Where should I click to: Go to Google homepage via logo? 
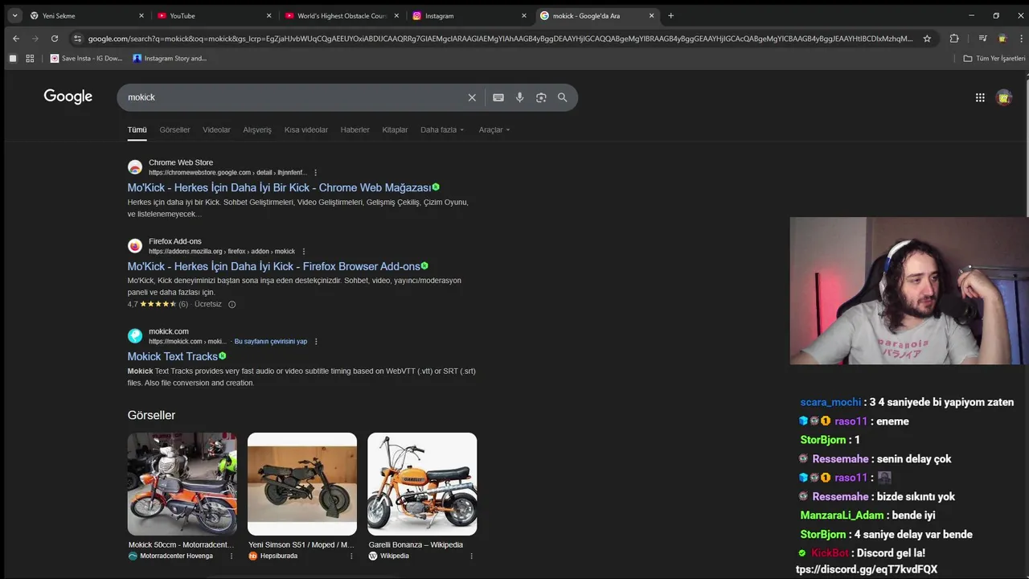[68, 96]
